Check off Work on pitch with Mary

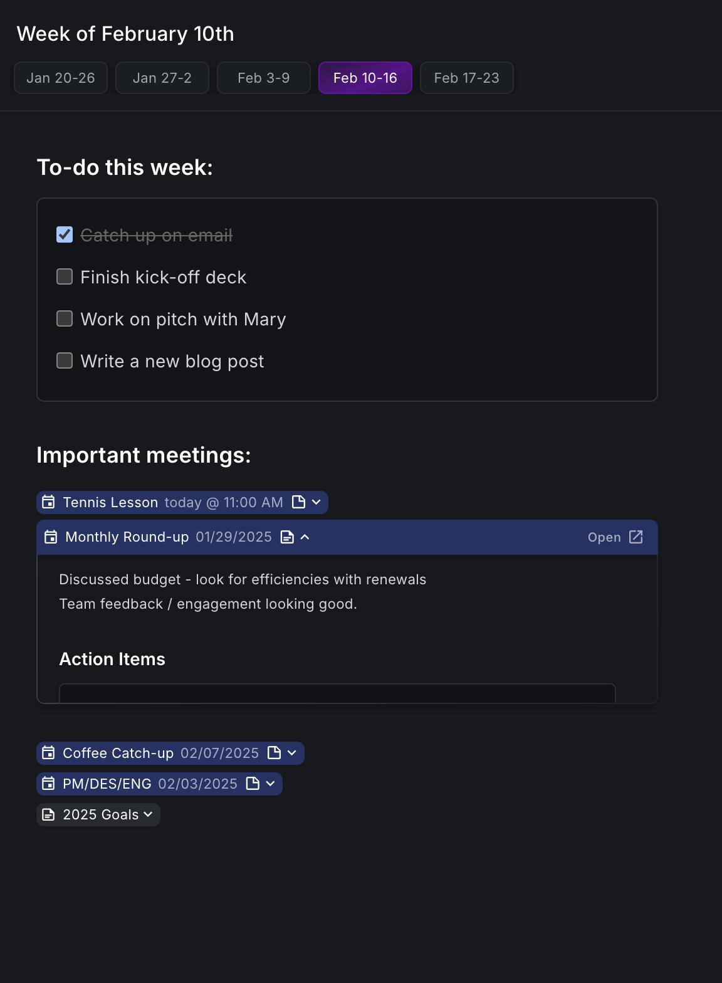coord(65,318)
